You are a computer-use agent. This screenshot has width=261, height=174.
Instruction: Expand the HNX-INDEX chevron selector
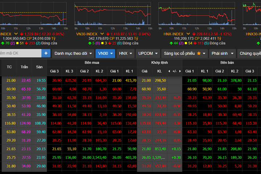(188, 34)
